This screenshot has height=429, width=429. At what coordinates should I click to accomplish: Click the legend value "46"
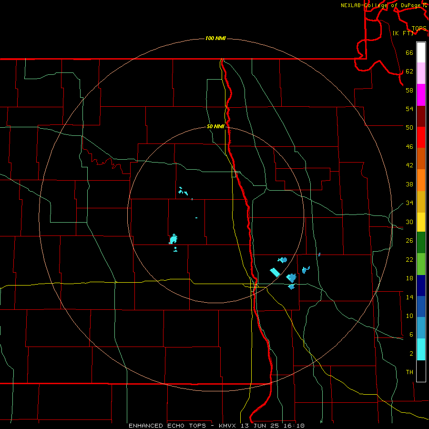[409, 147]
